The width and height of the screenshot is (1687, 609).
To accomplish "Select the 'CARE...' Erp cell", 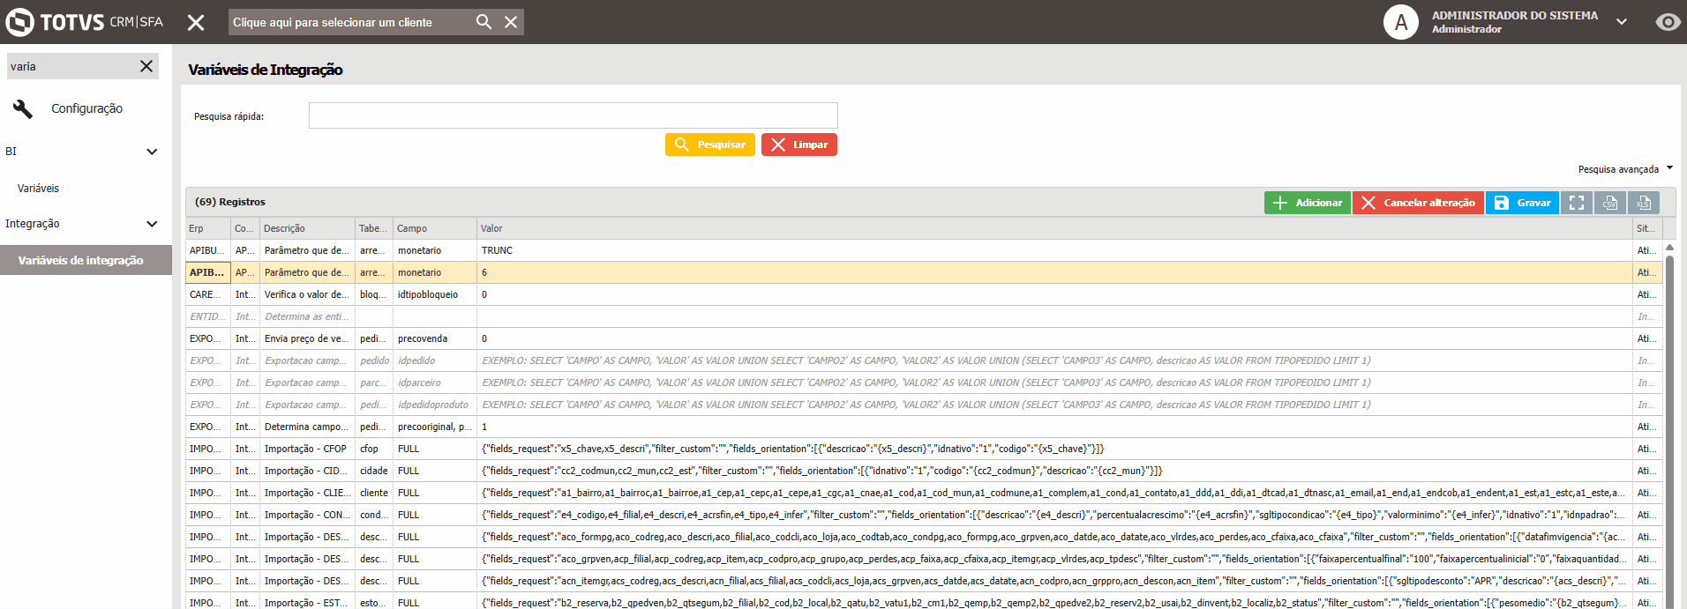I will [x=208, y=294].
